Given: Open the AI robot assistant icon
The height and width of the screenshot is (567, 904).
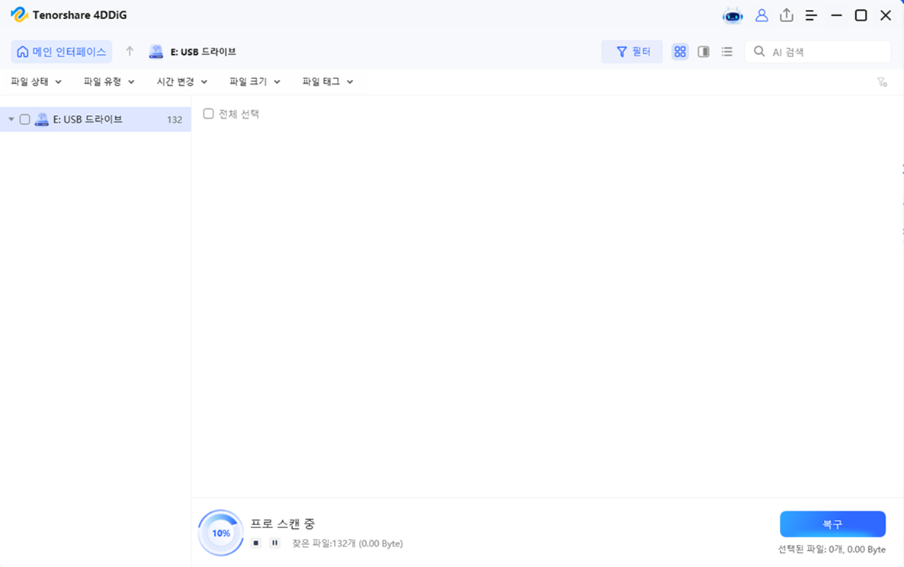Looking at the screenshot, I should pos(732,15).
